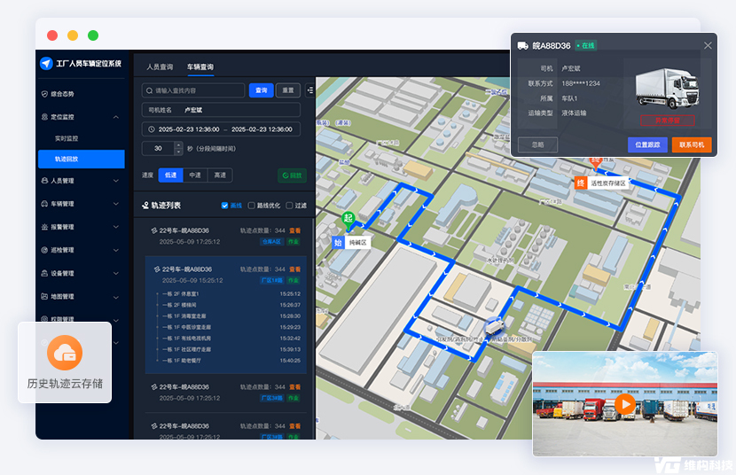Expand the 报警管理 sidebar menu
Viewport: 736px width, 475px height.
pos(116,227)
